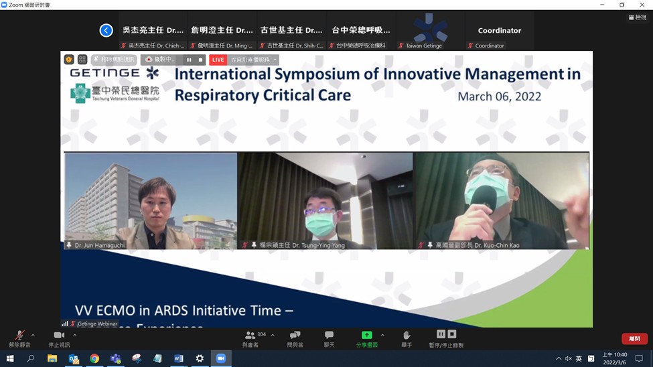
Task: Open Windows Settings gear from the taskbar
Action: 200,358
